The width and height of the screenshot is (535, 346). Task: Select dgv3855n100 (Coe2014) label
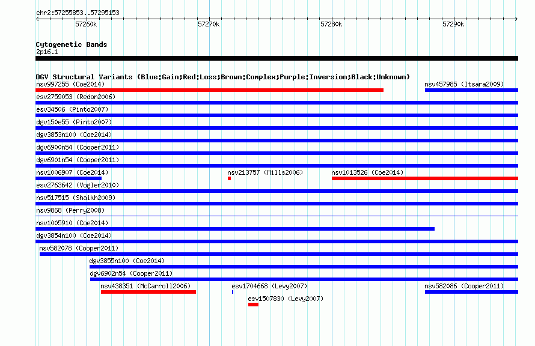coord(127,261)
